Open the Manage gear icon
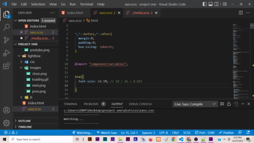 [x=6, y=123]
